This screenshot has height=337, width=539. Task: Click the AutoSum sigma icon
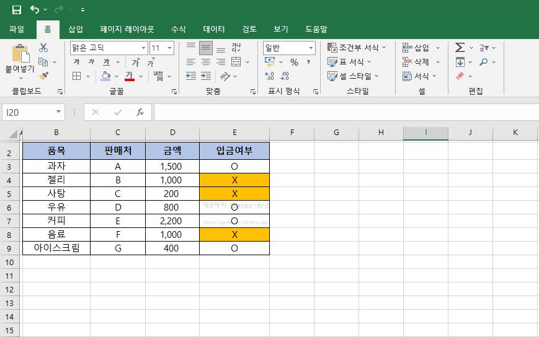pyautogui.click(x=460, y=48)
